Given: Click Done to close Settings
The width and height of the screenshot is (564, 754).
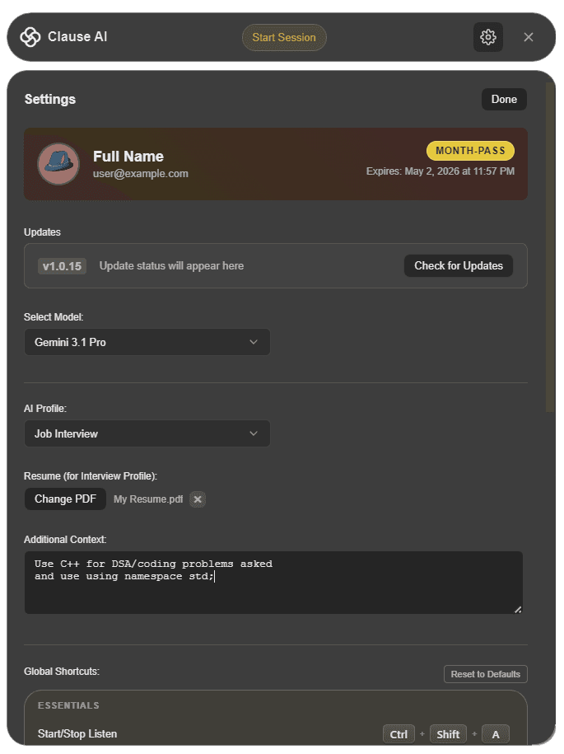Looking at the screenshot, I should (503, 99).
